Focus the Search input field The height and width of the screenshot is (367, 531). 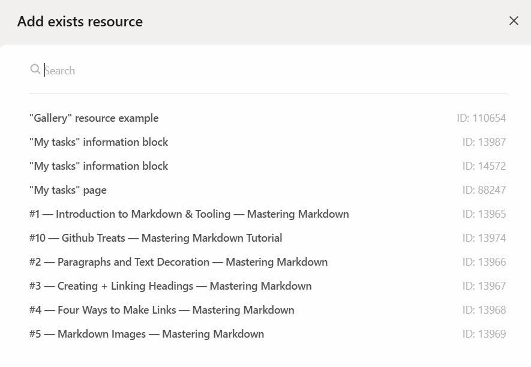270,70
